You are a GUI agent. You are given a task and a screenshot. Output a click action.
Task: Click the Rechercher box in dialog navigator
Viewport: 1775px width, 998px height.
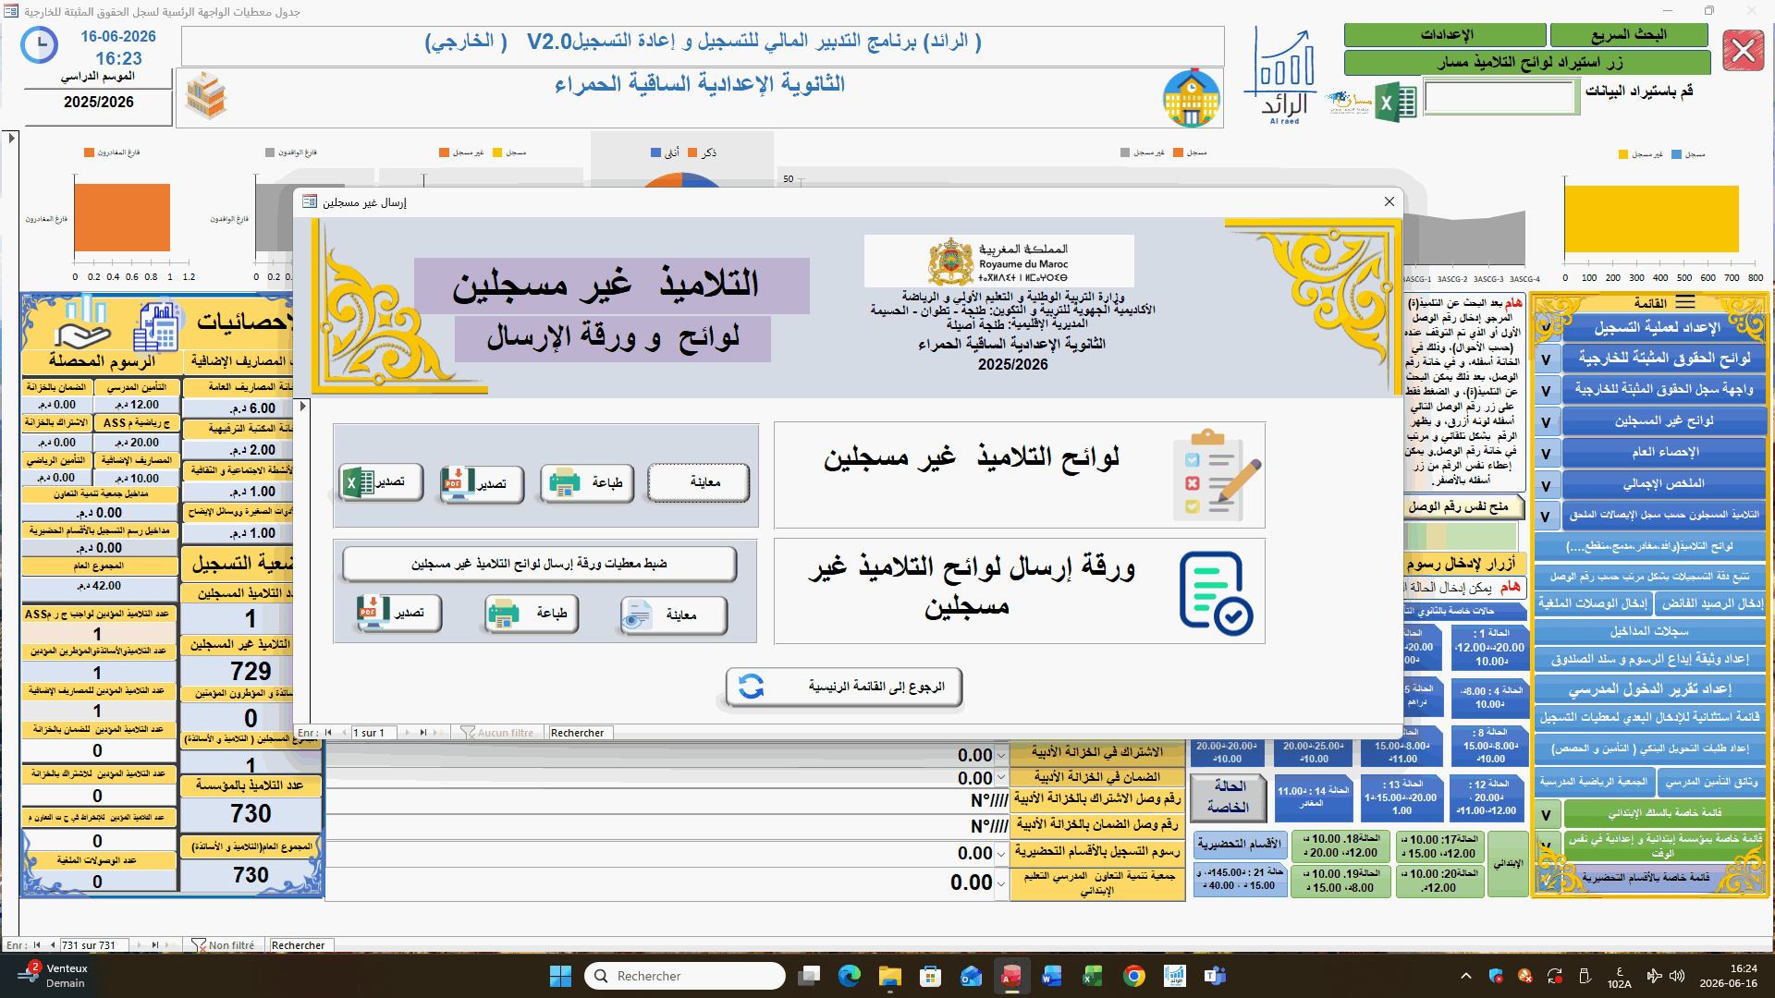click(579, 733)
